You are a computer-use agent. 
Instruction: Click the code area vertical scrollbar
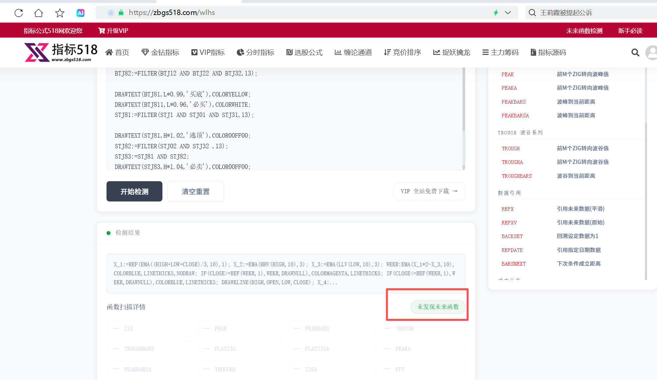(464, 100)
